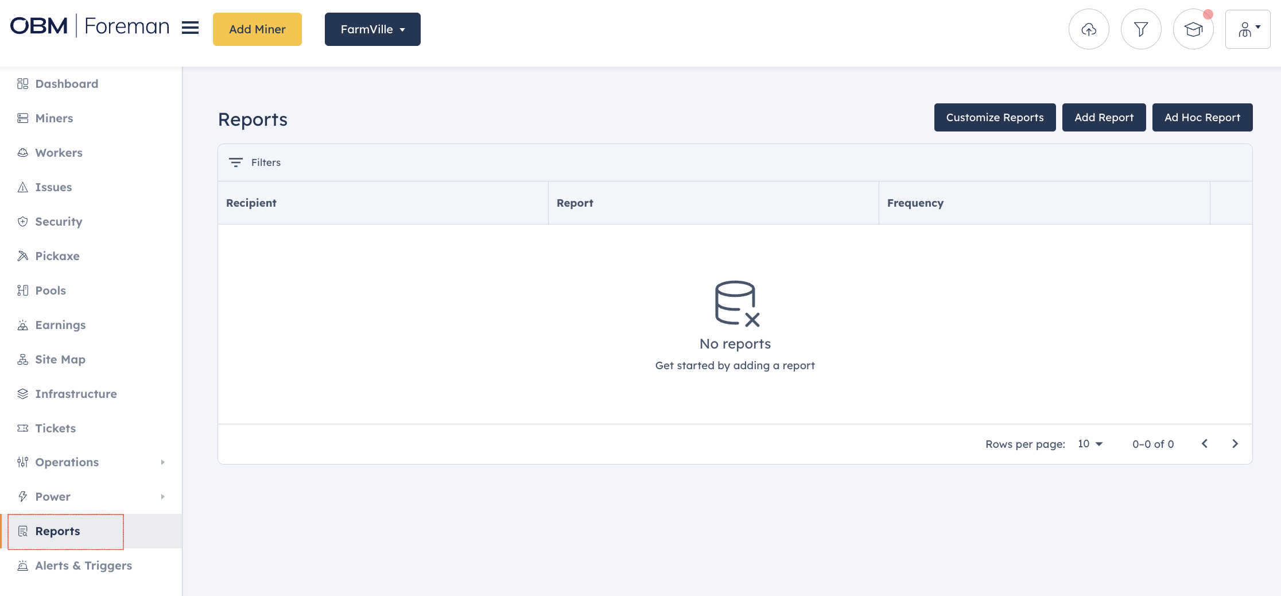Navigate to Security
The width and height of the screenshot is (1281, 596).
59,222
